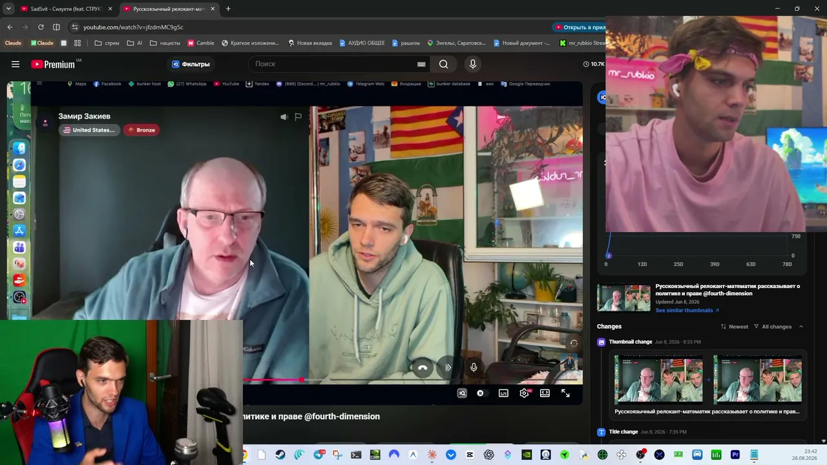Open the Энгельс, Саратовск bookmark
The image size is (827, 465).
[x=456, y=43]
